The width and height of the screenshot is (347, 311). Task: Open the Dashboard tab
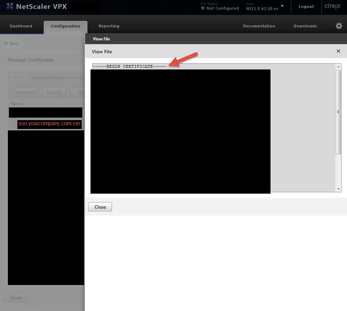click(21, 26)
